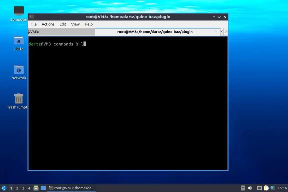Click the show desktop panel icon

[x=43, y=188]
